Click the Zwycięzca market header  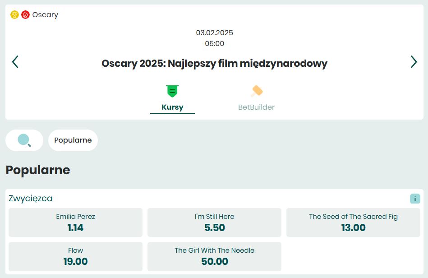(x=31, y=198)
